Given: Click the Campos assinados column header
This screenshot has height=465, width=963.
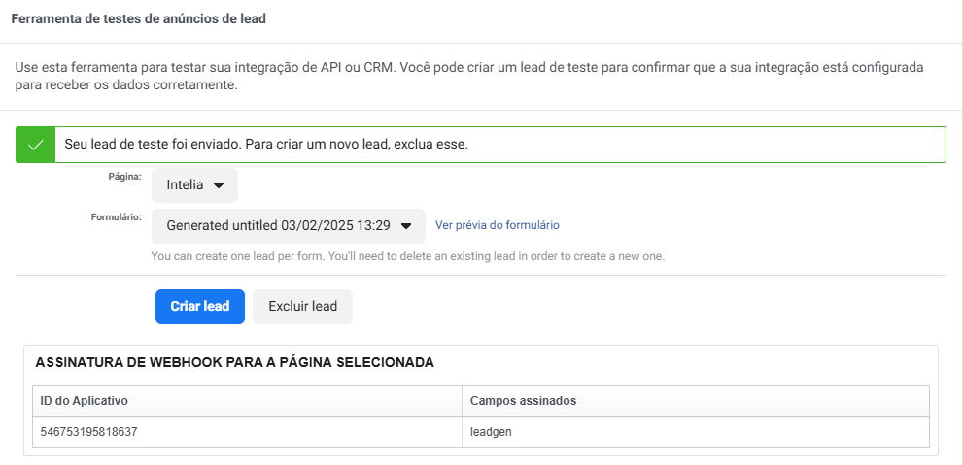Looking at the screenshot, I should [x=523, y=401].
